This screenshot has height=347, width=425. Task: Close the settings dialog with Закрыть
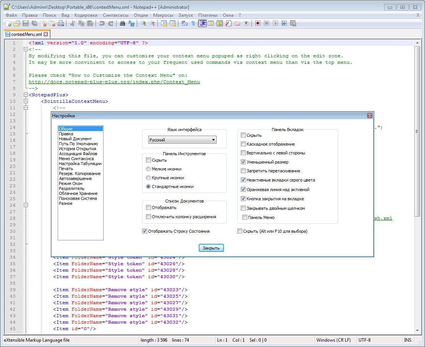coord(211,248)
